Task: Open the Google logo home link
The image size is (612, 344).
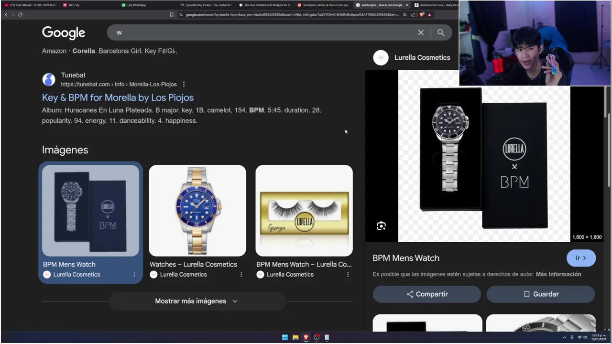Action: (x=64, y=32)
